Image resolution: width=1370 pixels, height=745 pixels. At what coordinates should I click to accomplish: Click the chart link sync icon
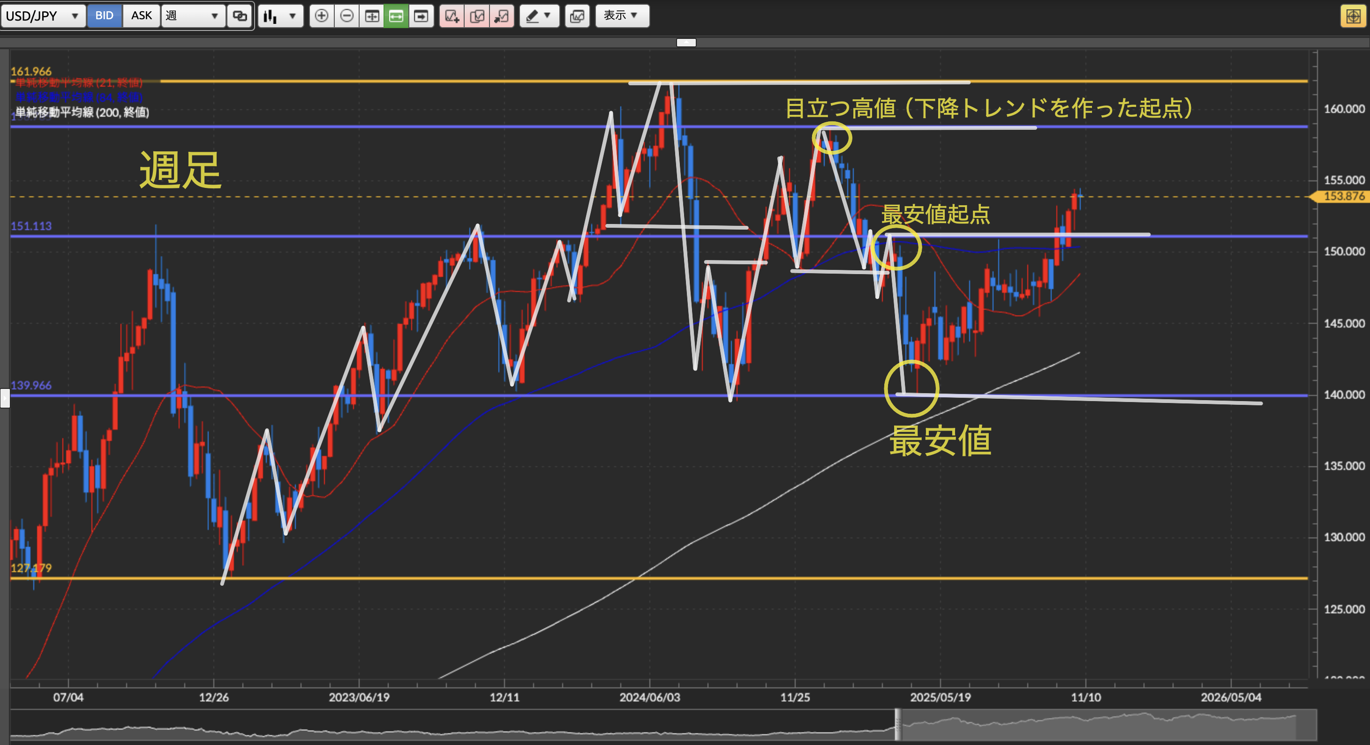click(240, 16)
